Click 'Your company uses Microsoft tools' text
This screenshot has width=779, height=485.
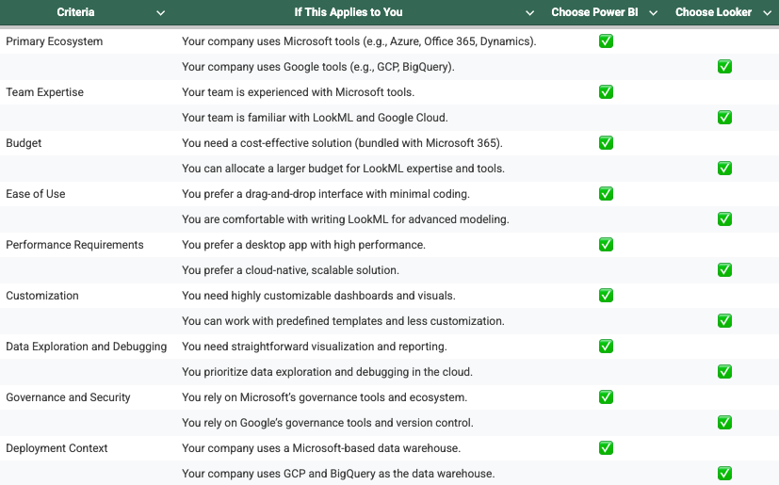359,41
